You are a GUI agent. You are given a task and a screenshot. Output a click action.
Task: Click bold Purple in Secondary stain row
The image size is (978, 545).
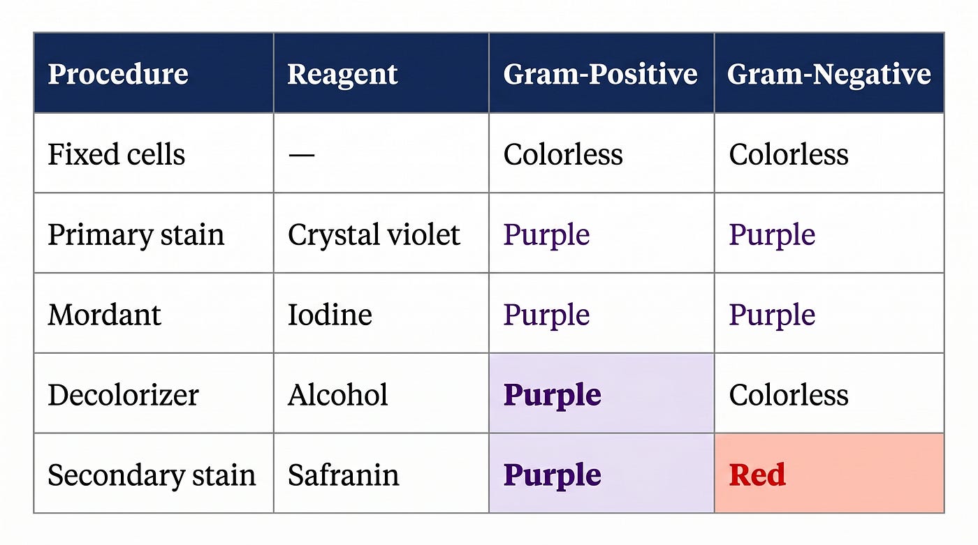tap(552, 476)
